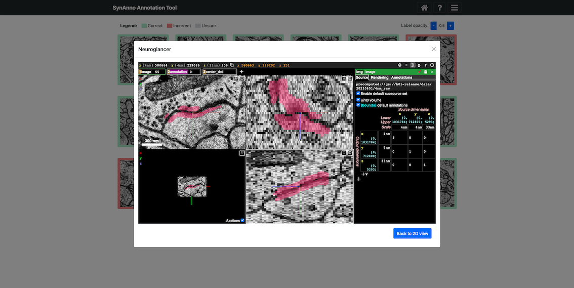Switch to the Source tab
Image resolution: width=574 pixels, height=288 pixels.
362,77
